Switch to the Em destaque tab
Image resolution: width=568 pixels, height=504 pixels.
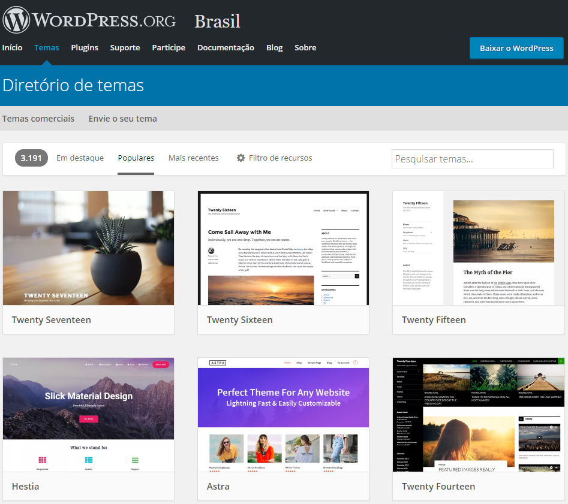pos(80,158)
